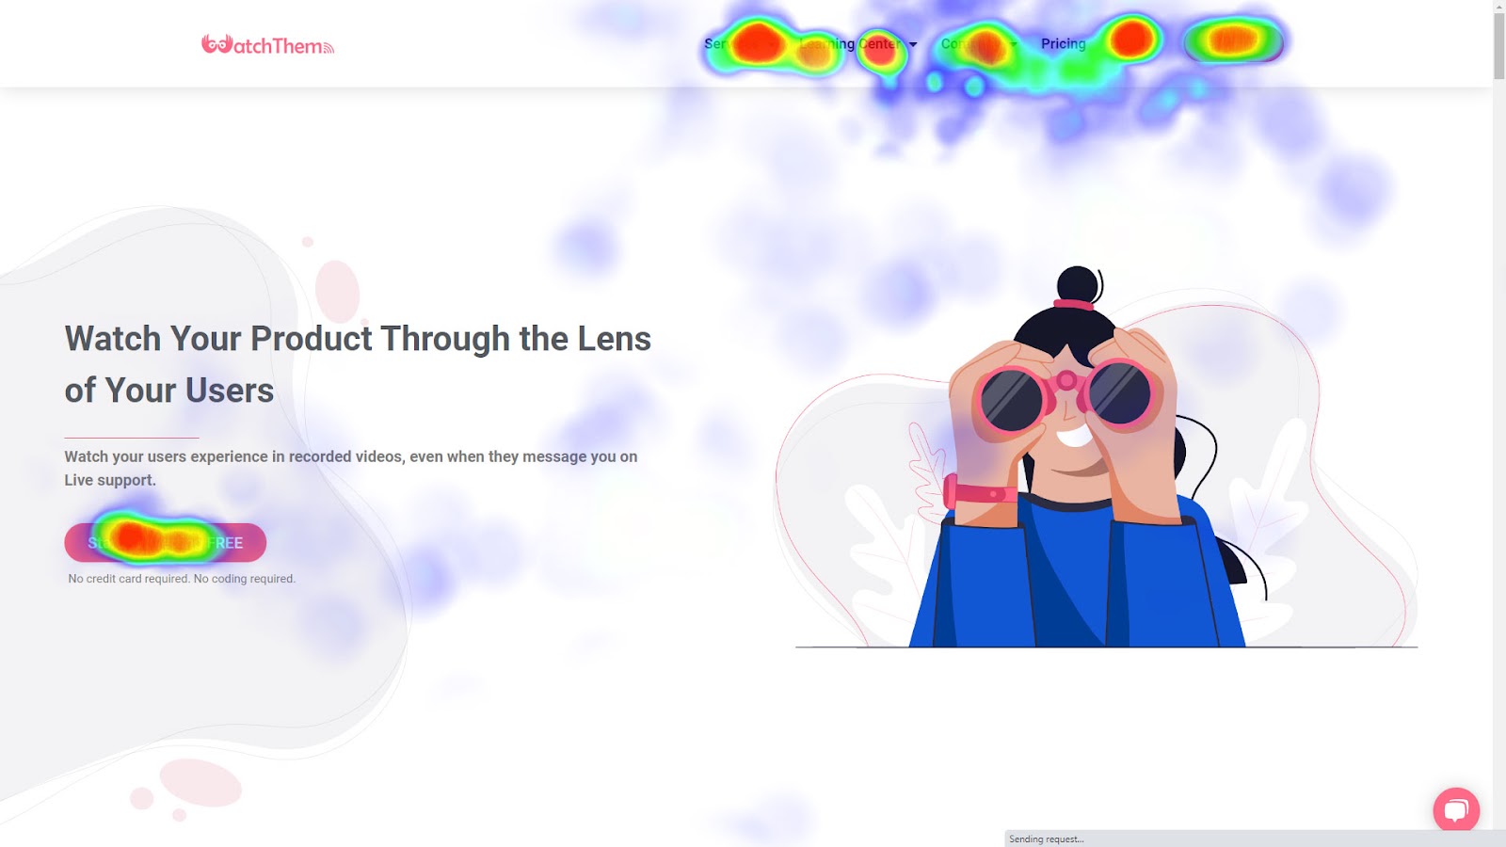Click the scrollbar up arrow
Viewport: 1506px width, 847px height.
click(x=1498, y=7)
